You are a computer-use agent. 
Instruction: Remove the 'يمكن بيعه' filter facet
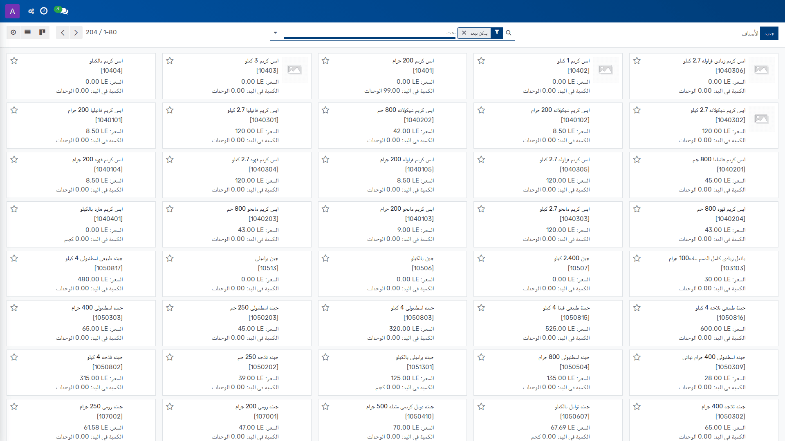464,33
